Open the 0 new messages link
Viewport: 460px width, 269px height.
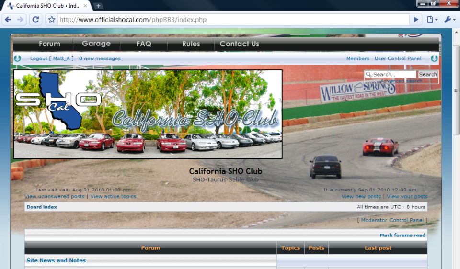100,58
